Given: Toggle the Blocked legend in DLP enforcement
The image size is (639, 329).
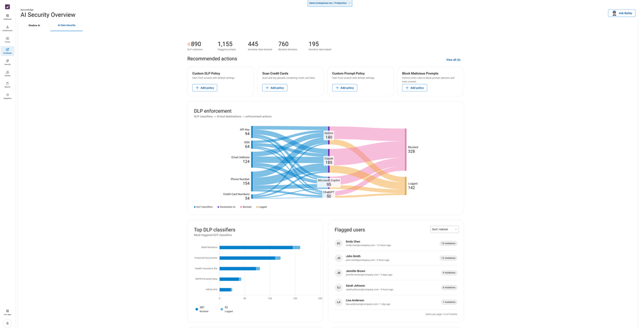Looking at the screenshot, I should (246, 207).
